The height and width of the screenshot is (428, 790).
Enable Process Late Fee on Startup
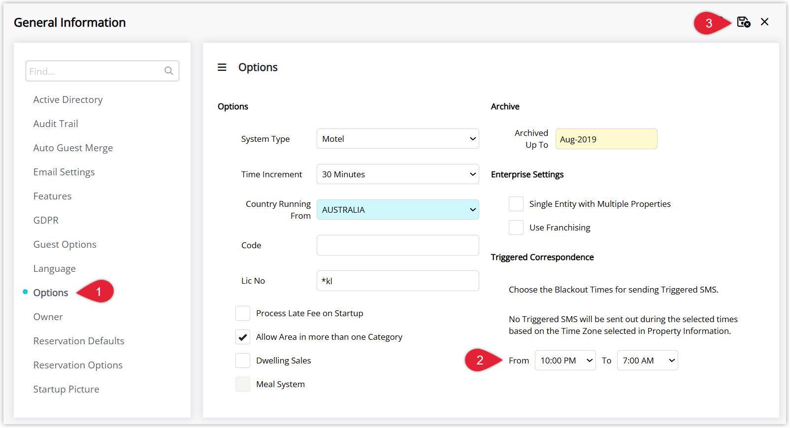(243, 313)
